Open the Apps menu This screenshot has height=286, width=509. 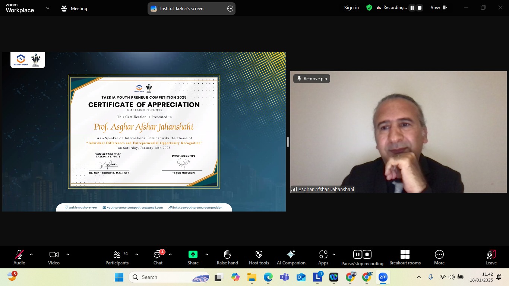(323, 257)
